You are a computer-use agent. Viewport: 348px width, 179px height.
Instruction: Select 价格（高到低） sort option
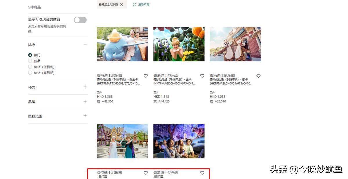point(30,73)
